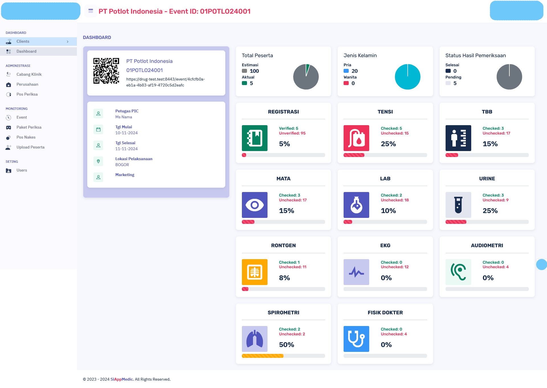Screen dimensions: 547x388
Task: Select Clients in the sidebar menu
Action: click(23, 42)
